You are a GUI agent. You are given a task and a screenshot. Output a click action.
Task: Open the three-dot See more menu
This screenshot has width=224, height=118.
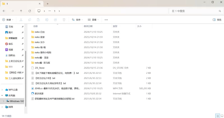tap(106, 20)
